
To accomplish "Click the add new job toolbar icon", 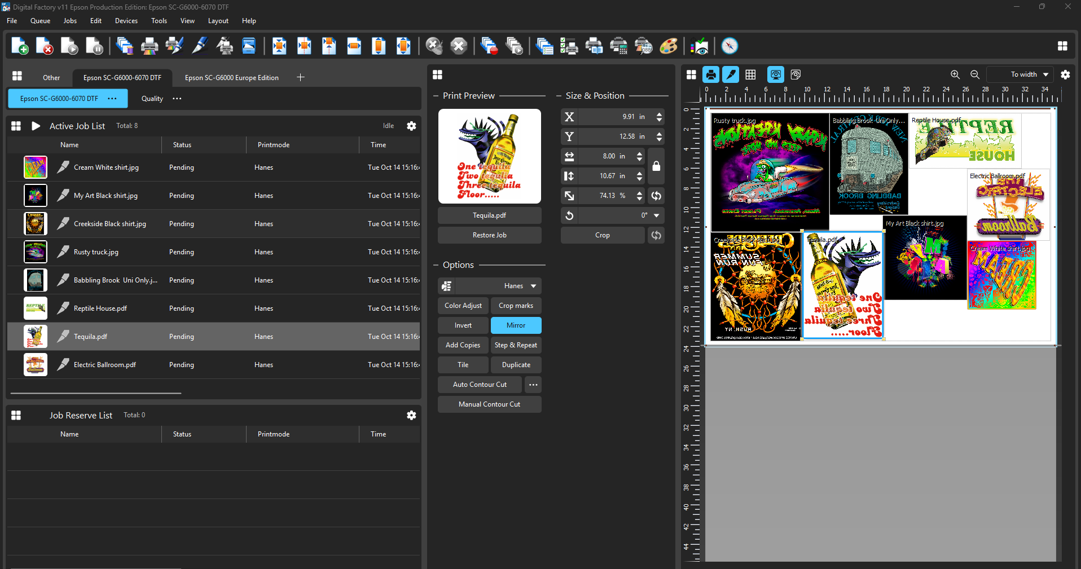I will (20, 46).
